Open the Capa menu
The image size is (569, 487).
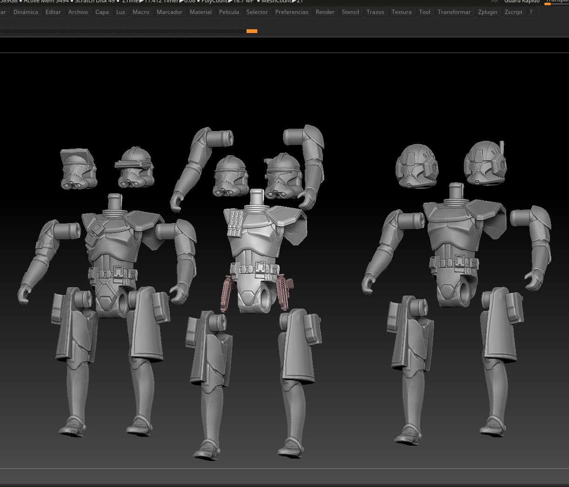102,12
